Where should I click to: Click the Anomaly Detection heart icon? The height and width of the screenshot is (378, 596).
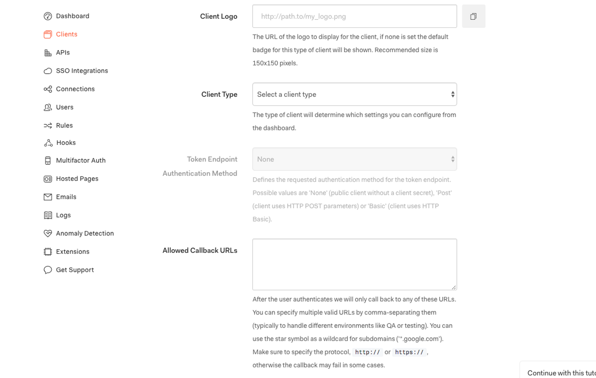tap(48, 234)
